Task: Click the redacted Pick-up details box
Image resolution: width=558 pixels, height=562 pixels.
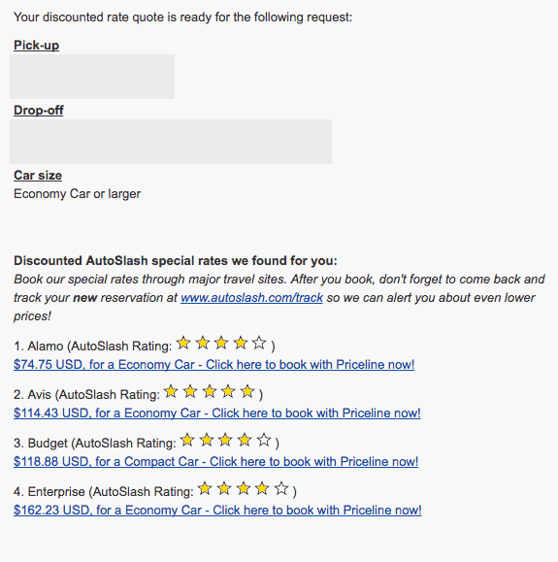Action: point(92,77)
